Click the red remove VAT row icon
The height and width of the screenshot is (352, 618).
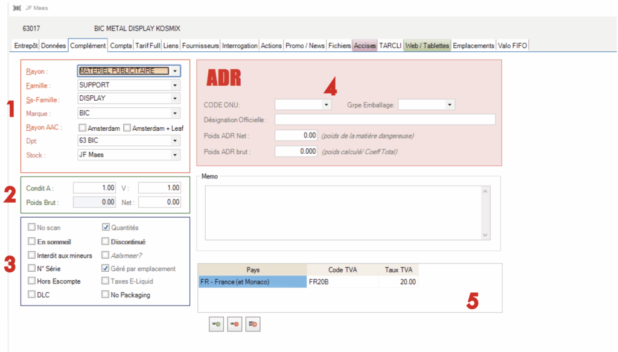234,324
